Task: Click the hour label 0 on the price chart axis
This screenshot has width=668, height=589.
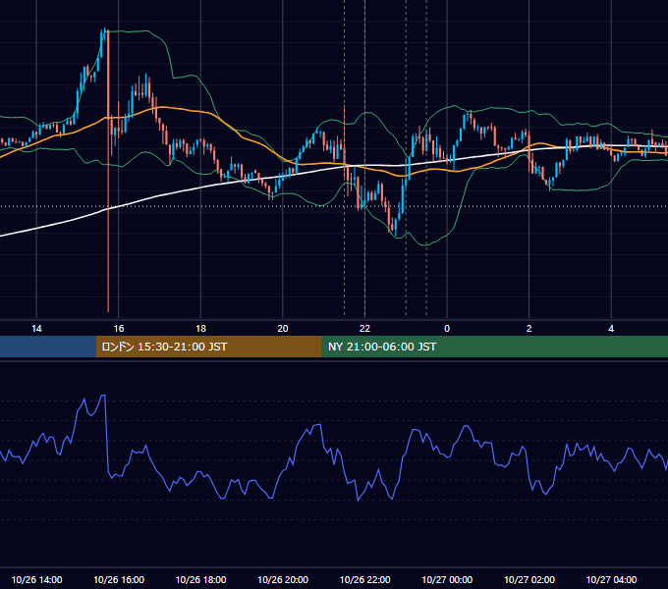Action: click(447, 329)
